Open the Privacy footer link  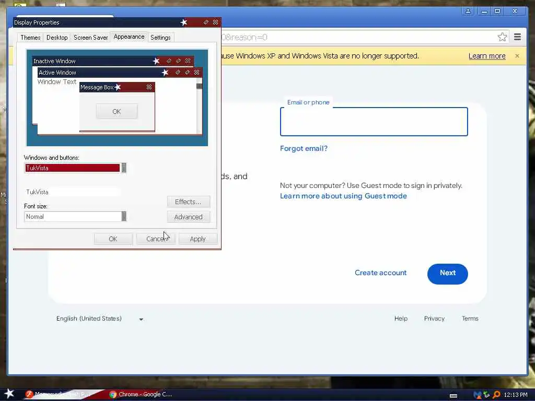coord(434,319)
